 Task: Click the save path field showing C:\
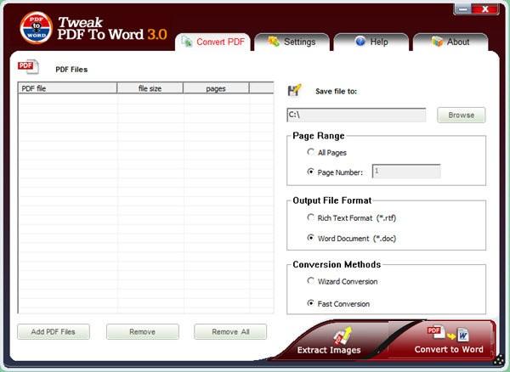[x=356, y=115]
